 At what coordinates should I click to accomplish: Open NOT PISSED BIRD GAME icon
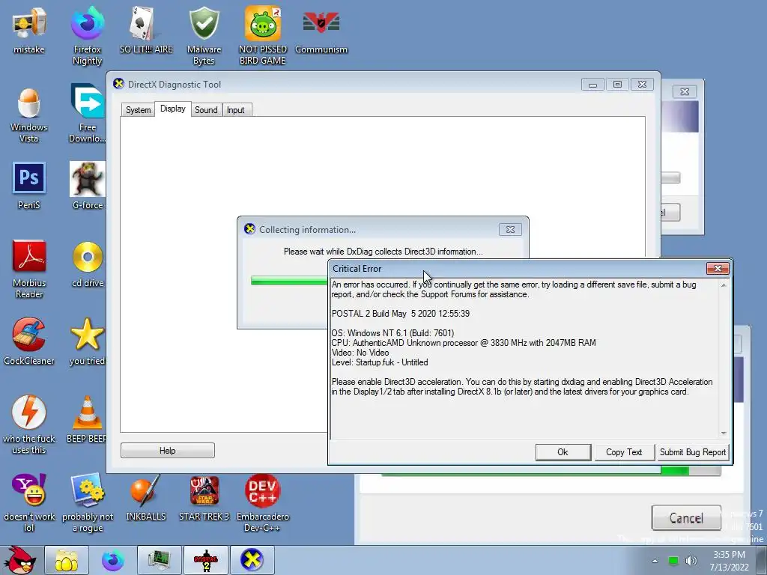(x=263, y=36)
